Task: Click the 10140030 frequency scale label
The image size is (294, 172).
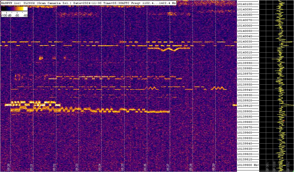Action: pyautogui.click(x=245, y=42)
